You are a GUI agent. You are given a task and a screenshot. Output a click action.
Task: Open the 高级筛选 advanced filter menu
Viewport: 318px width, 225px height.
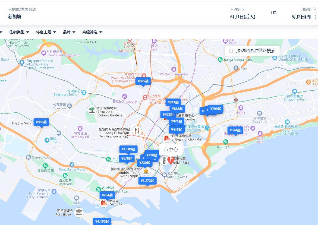coord(92,32)
